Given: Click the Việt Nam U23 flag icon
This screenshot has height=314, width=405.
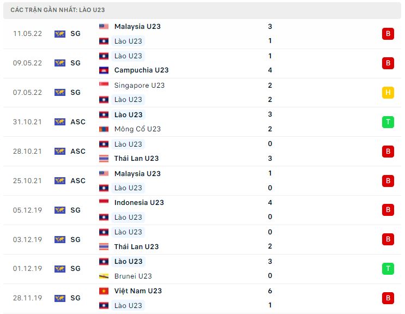Looking at the screenshot, I should pos(104,291).
